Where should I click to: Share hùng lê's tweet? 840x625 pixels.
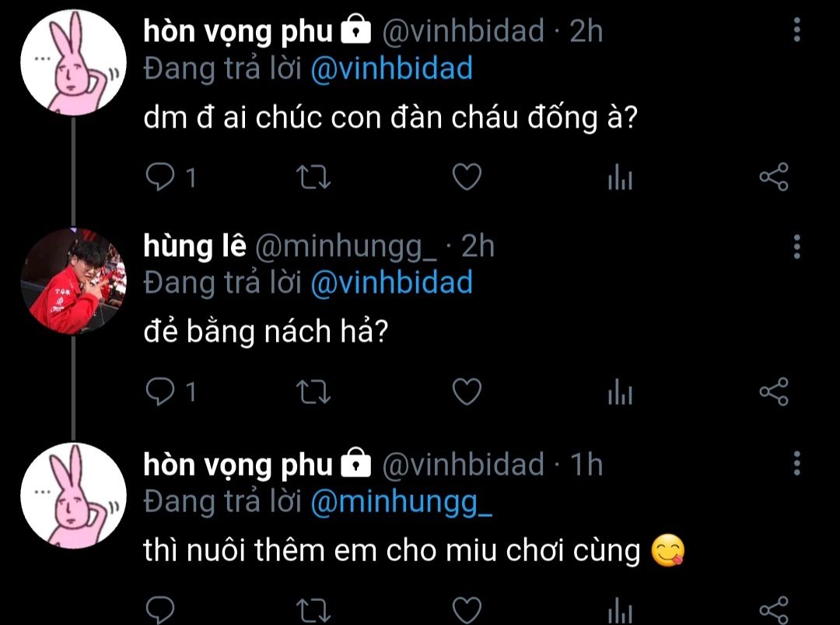click(774, 392)
